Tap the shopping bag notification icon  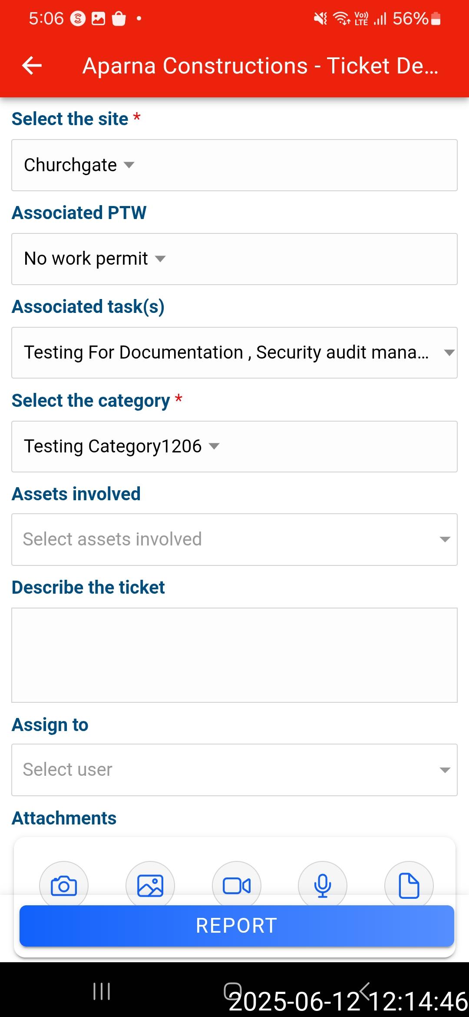(119, 19)
